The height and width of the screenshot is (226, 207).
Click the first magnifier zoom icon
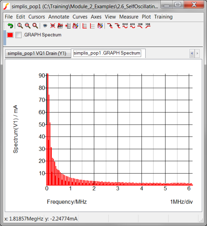pos(20,26)
